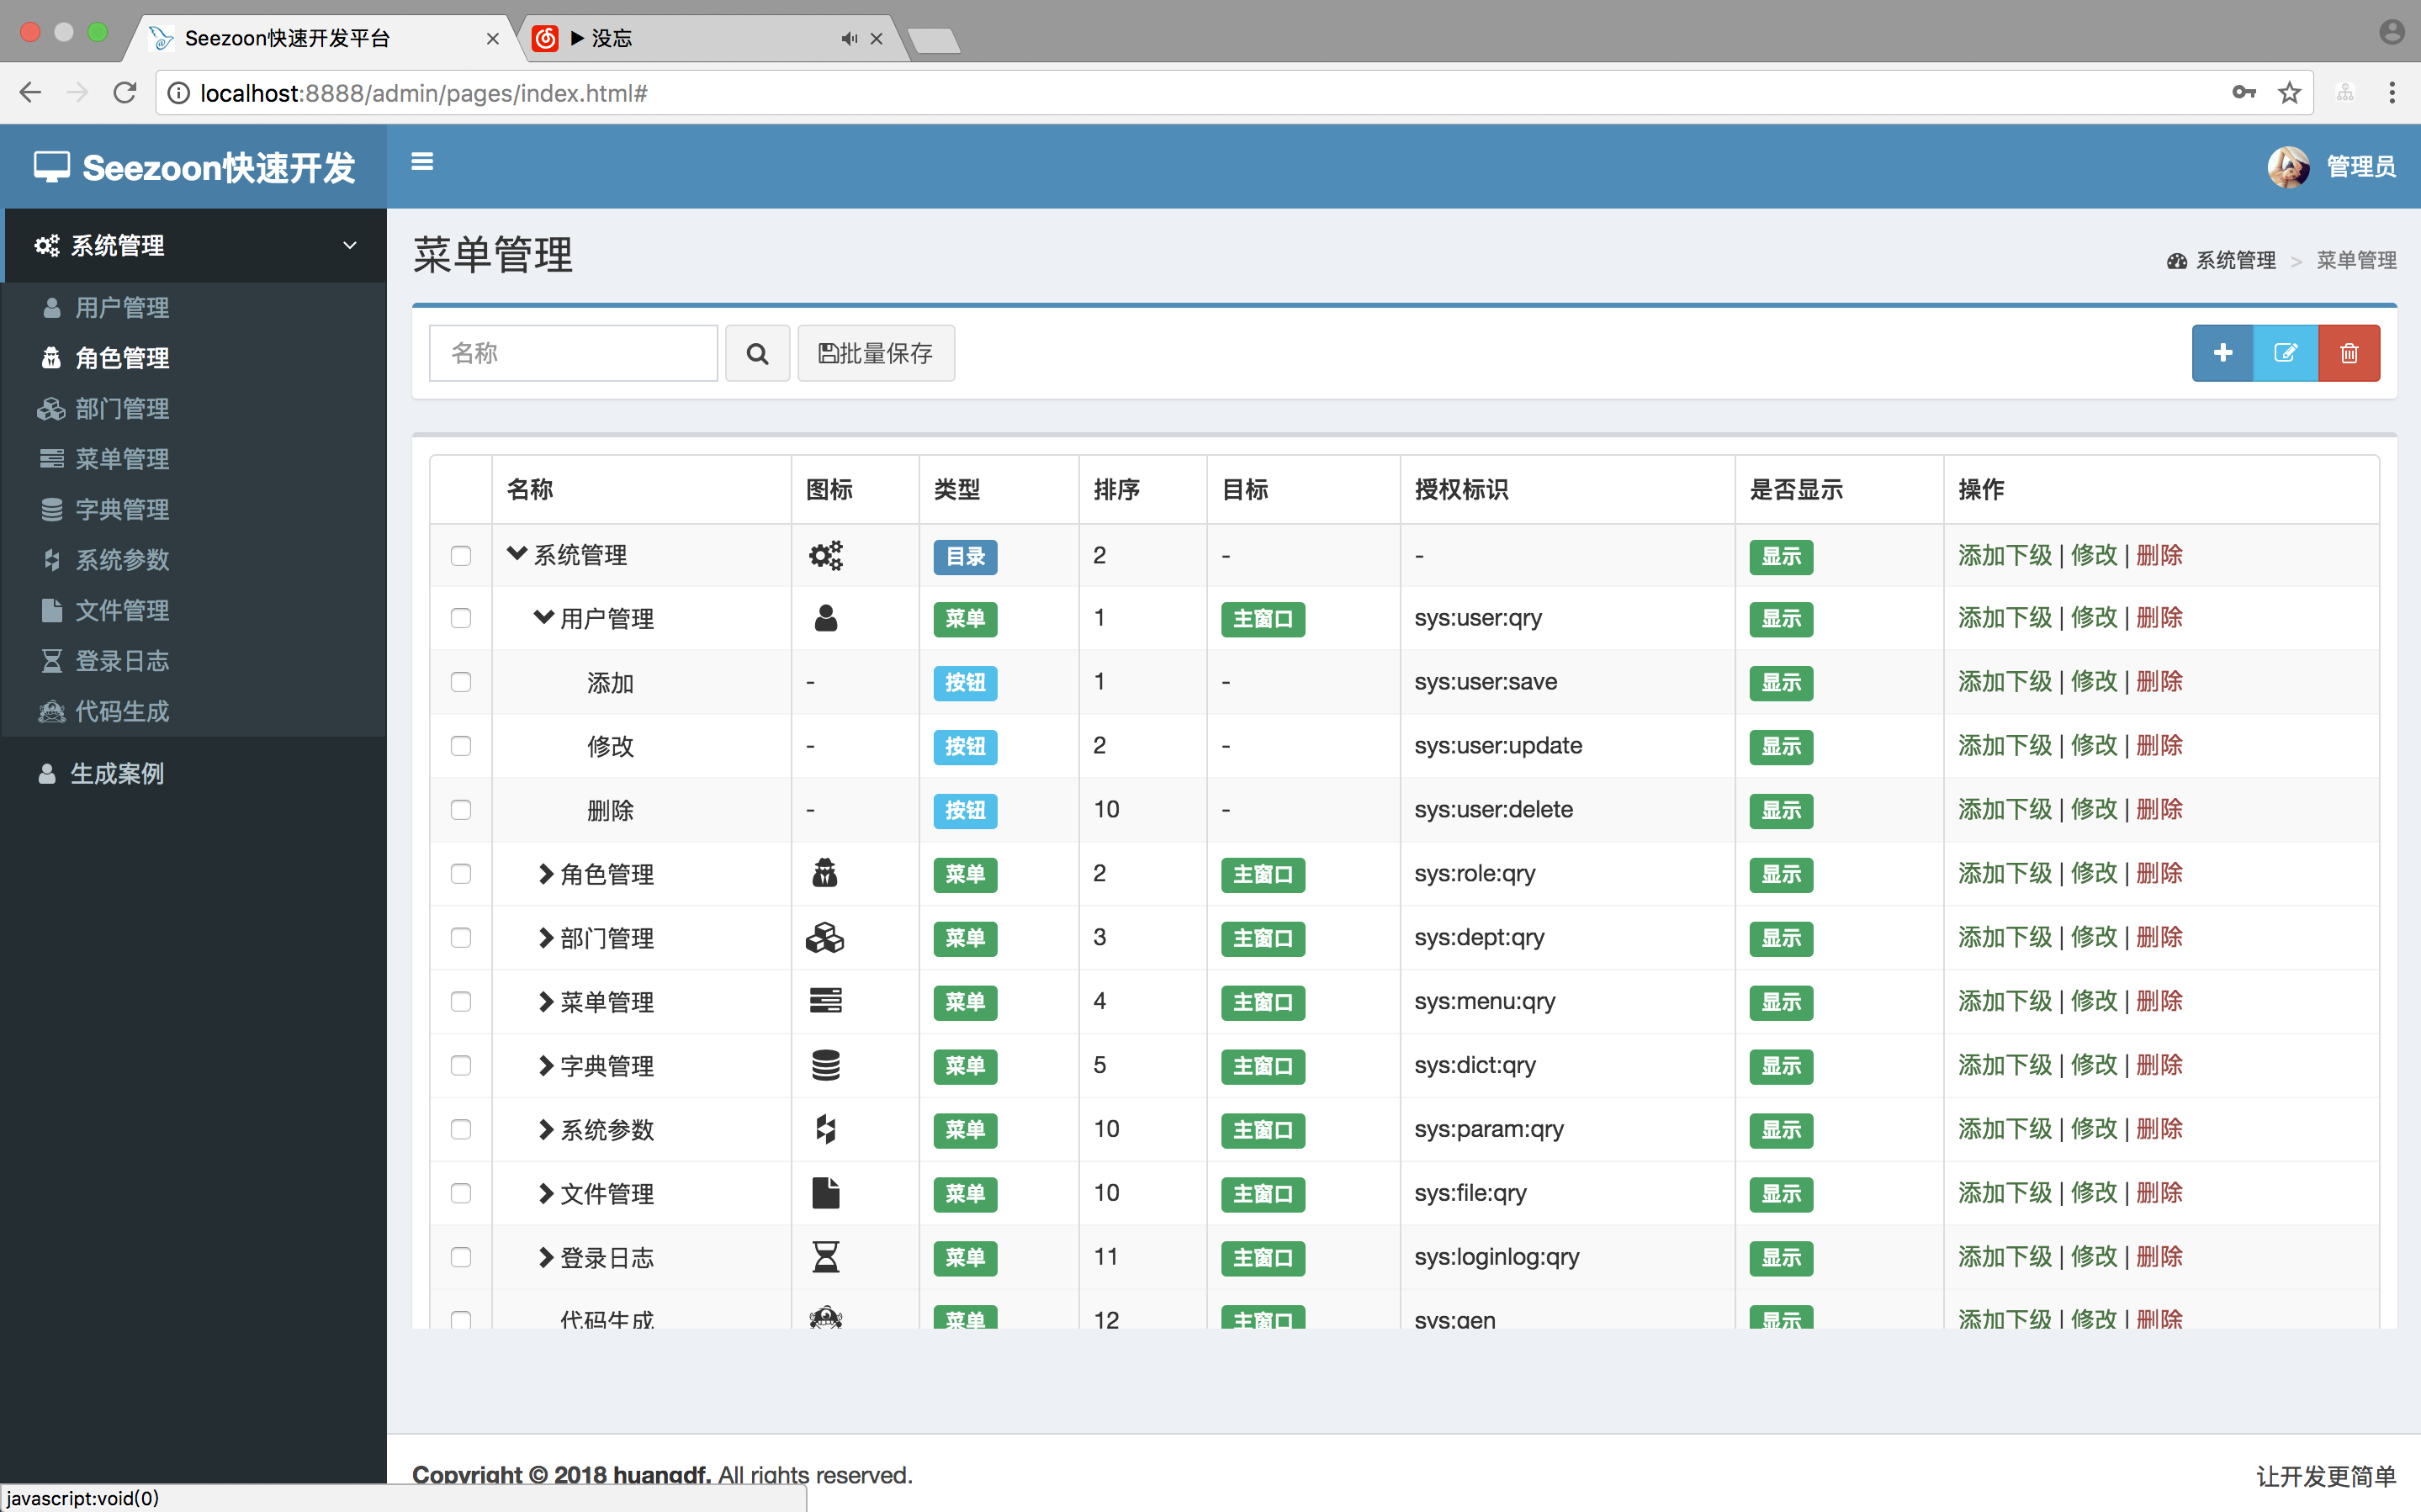Click 删除 link in sys:dept:qry row
Screen dimensions: 2421x1512
pyautogui.click(x=2159, y=938)
